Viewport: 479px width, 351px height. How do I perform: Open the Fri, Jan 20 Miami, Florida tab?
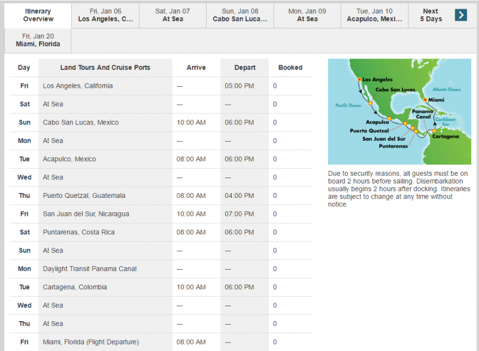pos(37,41)
